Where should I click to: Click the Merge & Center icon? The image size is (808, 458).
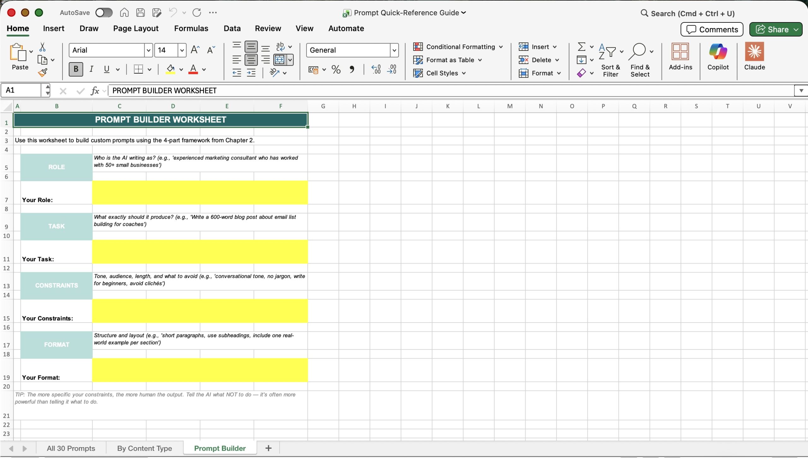(280, 60)
